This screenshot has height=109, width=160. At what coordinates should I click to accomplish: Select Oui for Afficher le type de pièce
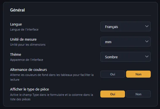pyautogui.click(x=113, y=94)
